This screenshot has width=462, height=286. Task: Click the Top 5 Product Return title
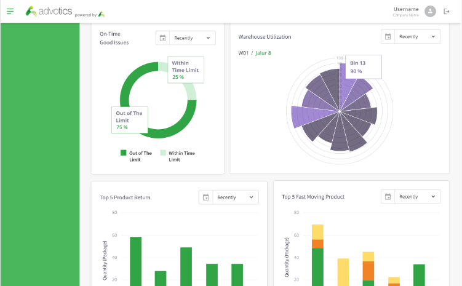(x=125, y=197)
